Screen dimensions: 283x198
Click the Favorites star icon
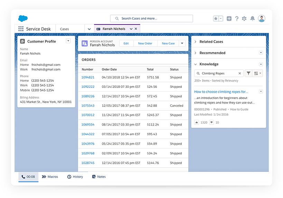click(216, 19)
